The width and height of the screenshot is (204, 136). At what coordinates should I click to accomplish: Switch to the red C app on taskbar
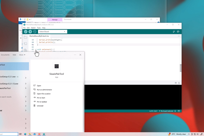39,134
